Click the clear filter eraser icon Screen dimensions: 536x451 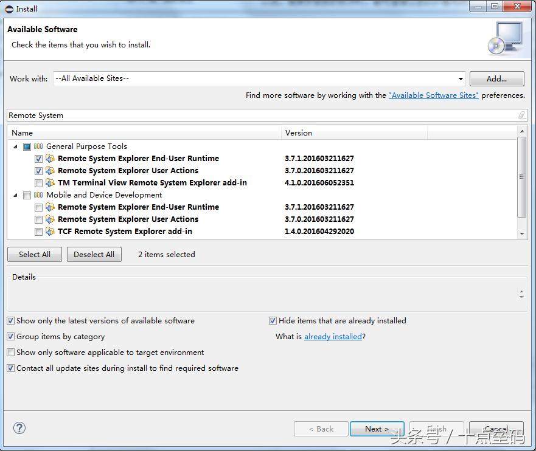(x=521, y=115)
